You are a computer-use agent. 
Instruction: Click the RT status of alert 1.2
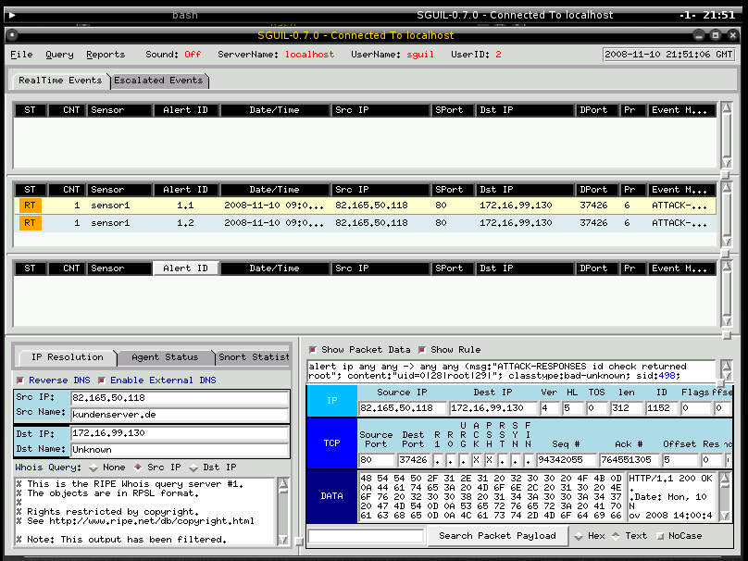pos(30,223)
